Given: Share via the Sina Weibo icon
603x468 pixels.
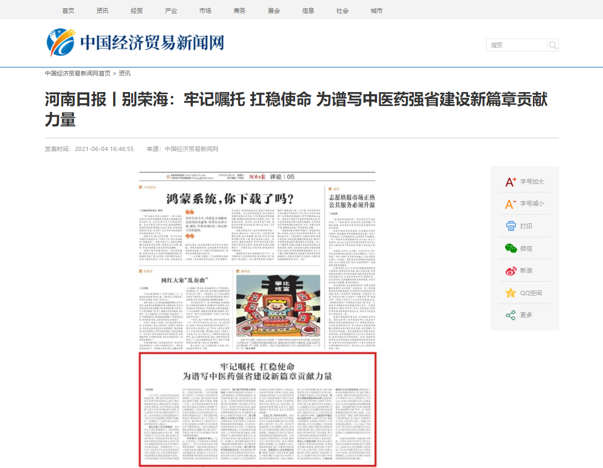Looking at the screenshot, I should point(511,270).
